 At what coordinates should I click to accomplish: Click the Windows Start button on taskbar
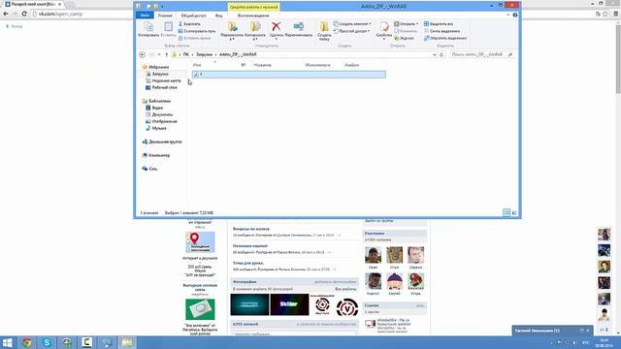pos(7,342)
